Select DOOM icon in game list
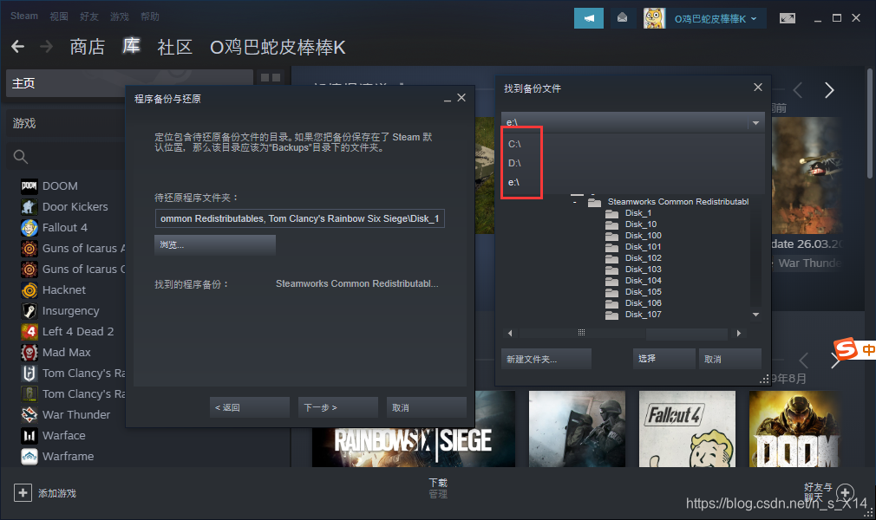The image size is (876, 520). point(29,186)
